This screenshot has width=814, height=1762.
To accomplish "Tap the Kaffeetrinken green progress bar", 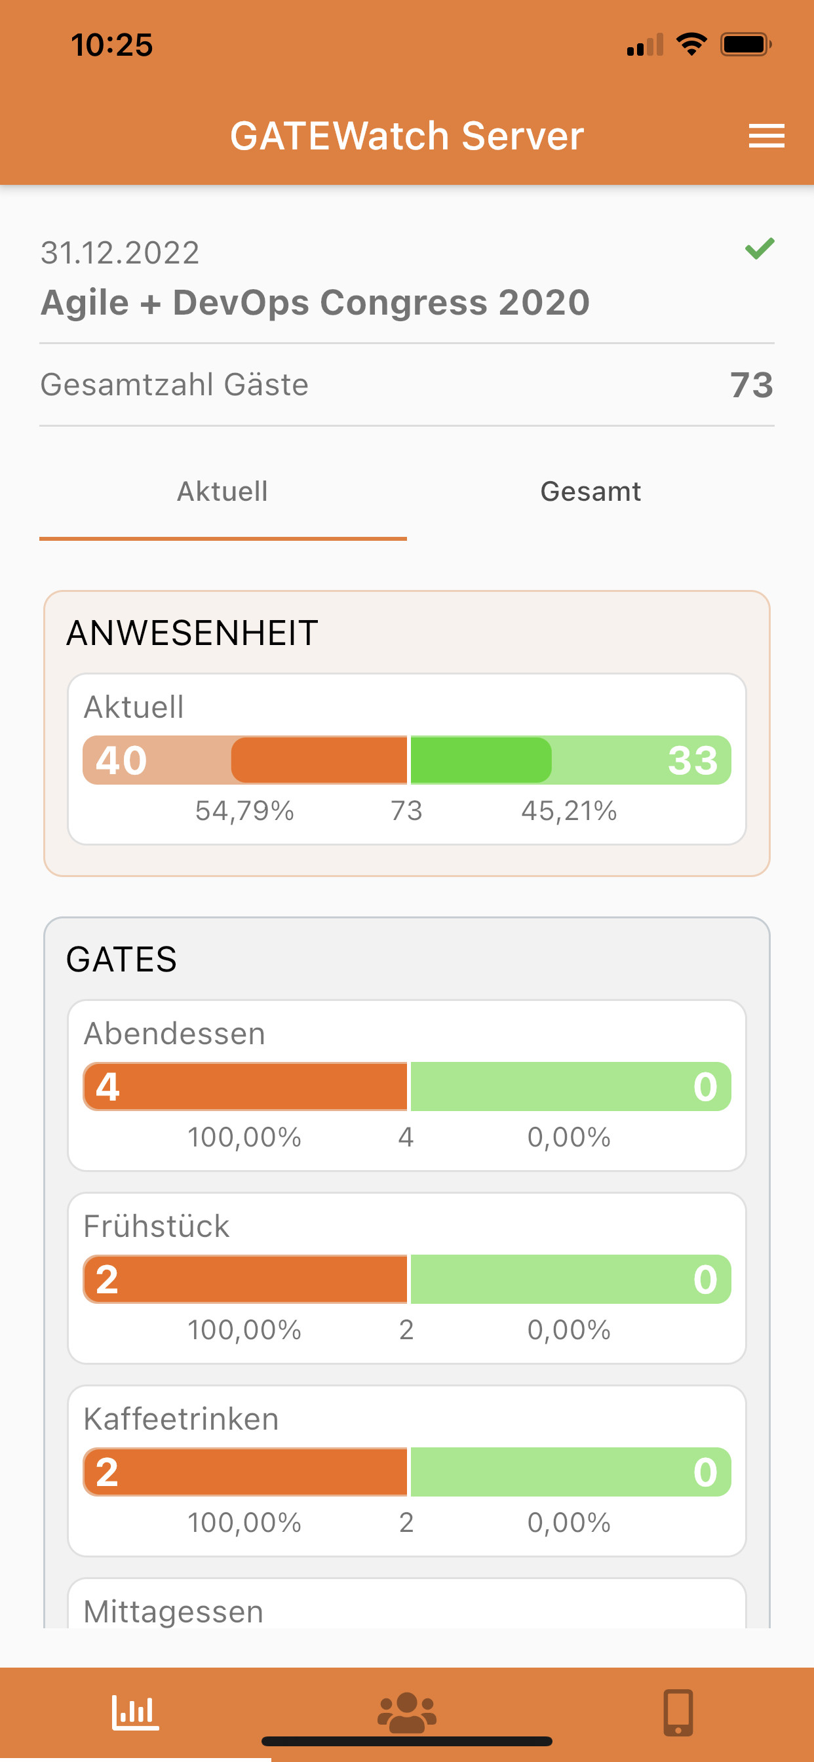I will click(x=570, y=1472).
